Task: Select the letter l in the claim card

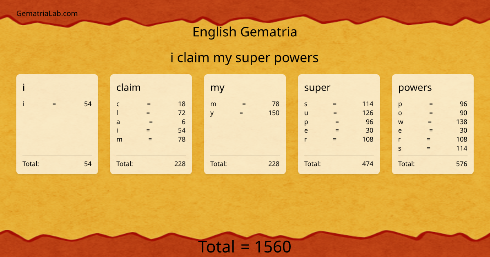Action: pos(117,113)
